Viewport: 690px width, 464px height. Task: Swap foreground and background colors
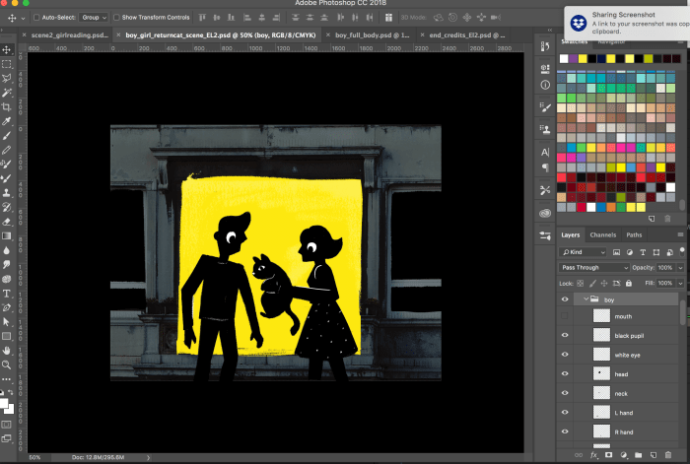[x=11, y=392]
